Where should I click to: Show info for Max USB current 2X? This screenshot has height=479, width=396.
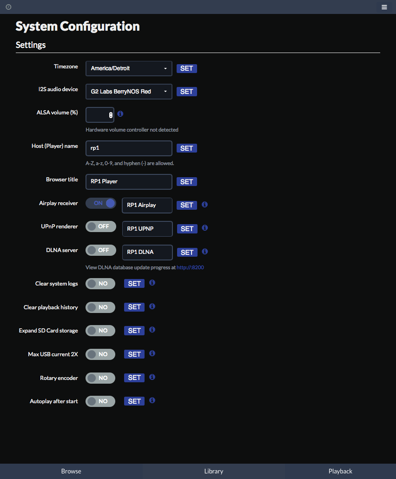point(152,353)
